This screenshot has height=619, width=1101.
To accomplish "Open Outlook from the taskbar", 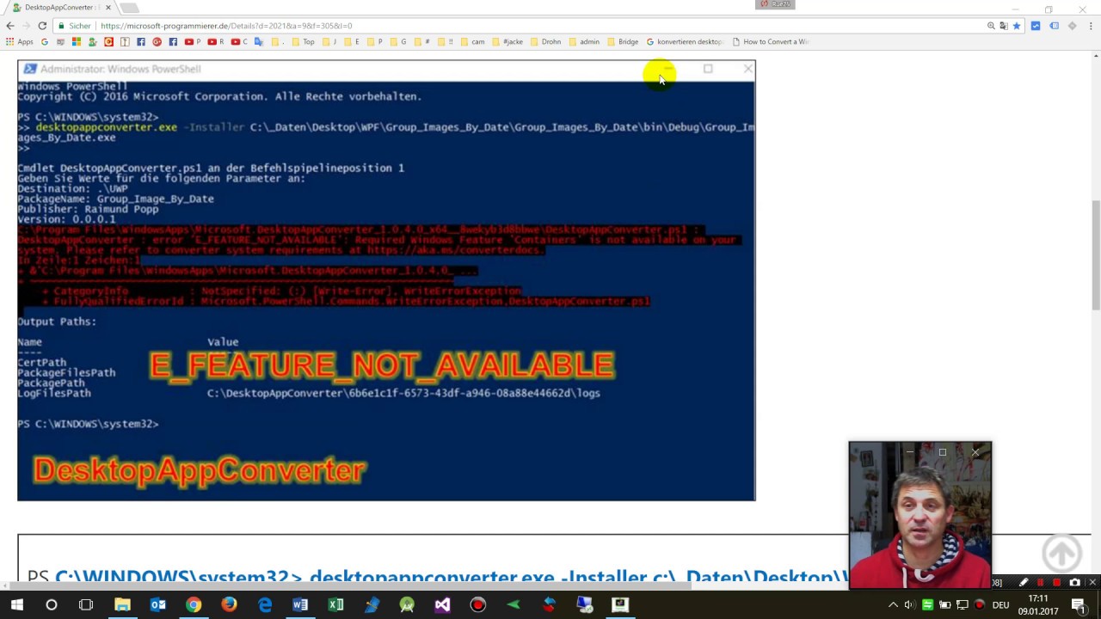I will pyautogui.click(x=157, y=605).
